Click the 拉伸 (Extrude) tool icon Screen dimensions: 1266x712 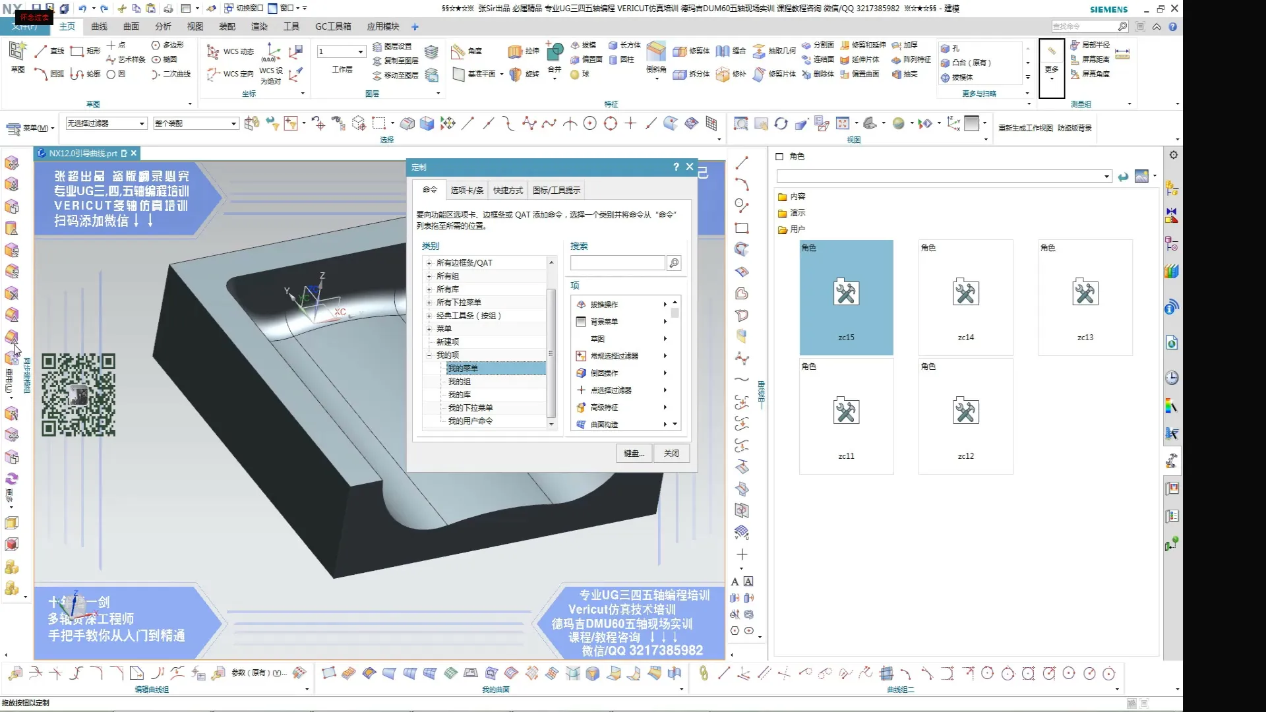pos(515,51)
